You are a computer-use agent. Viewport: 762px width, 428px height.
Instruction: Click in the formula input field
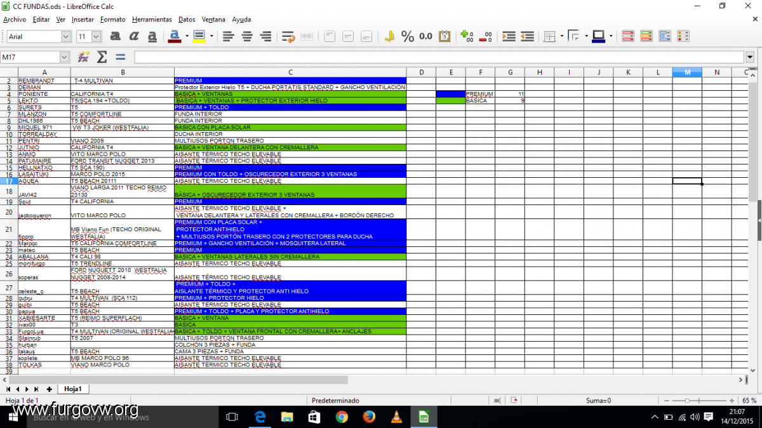(x=439, y=57)
